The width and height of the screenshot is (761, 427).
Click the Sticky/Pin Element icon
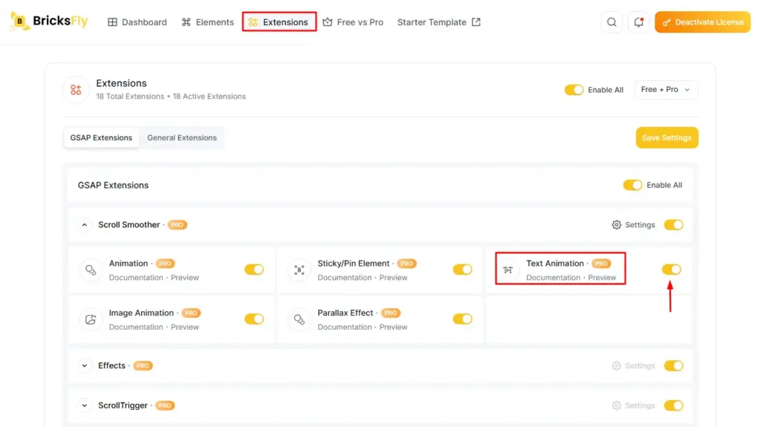coord(299,270)
